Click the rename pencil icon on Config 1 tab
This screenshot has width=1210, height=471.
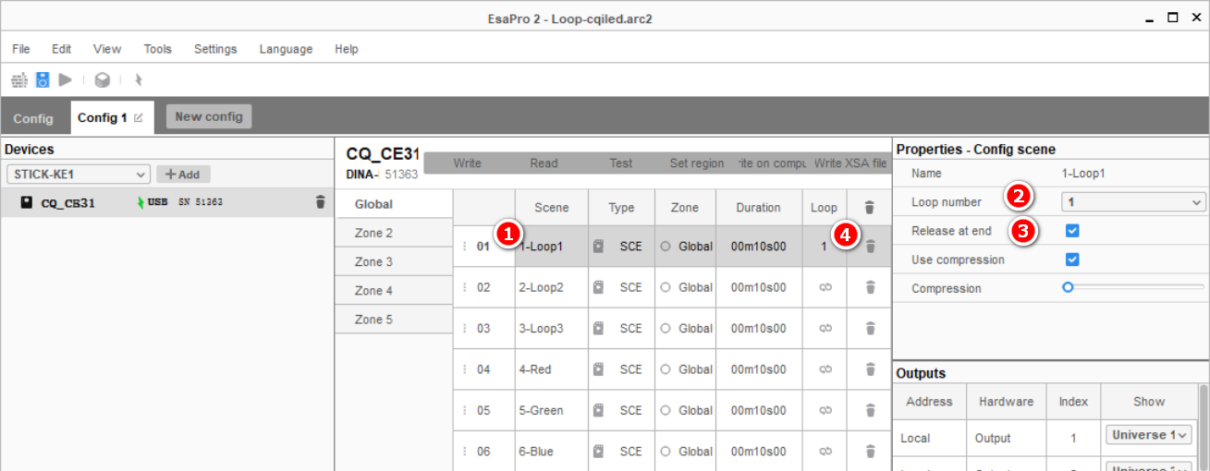click(139, 117)
